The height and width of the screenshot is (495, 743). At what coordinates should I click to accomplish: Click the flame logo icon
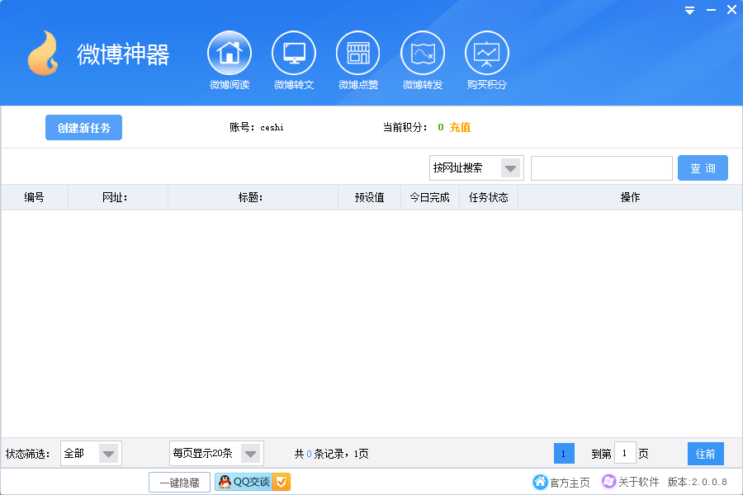pos(41,53)
